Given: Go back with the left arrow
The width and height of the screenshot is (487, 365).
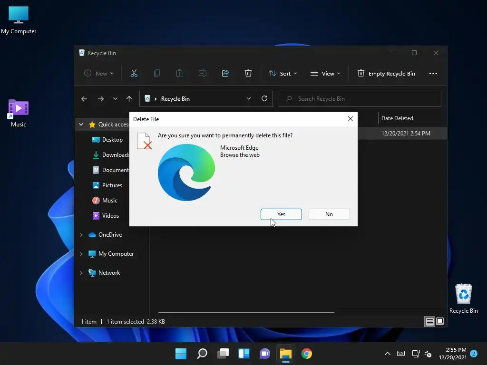Looking at the screenshot, I should click(x=84, y=99).
